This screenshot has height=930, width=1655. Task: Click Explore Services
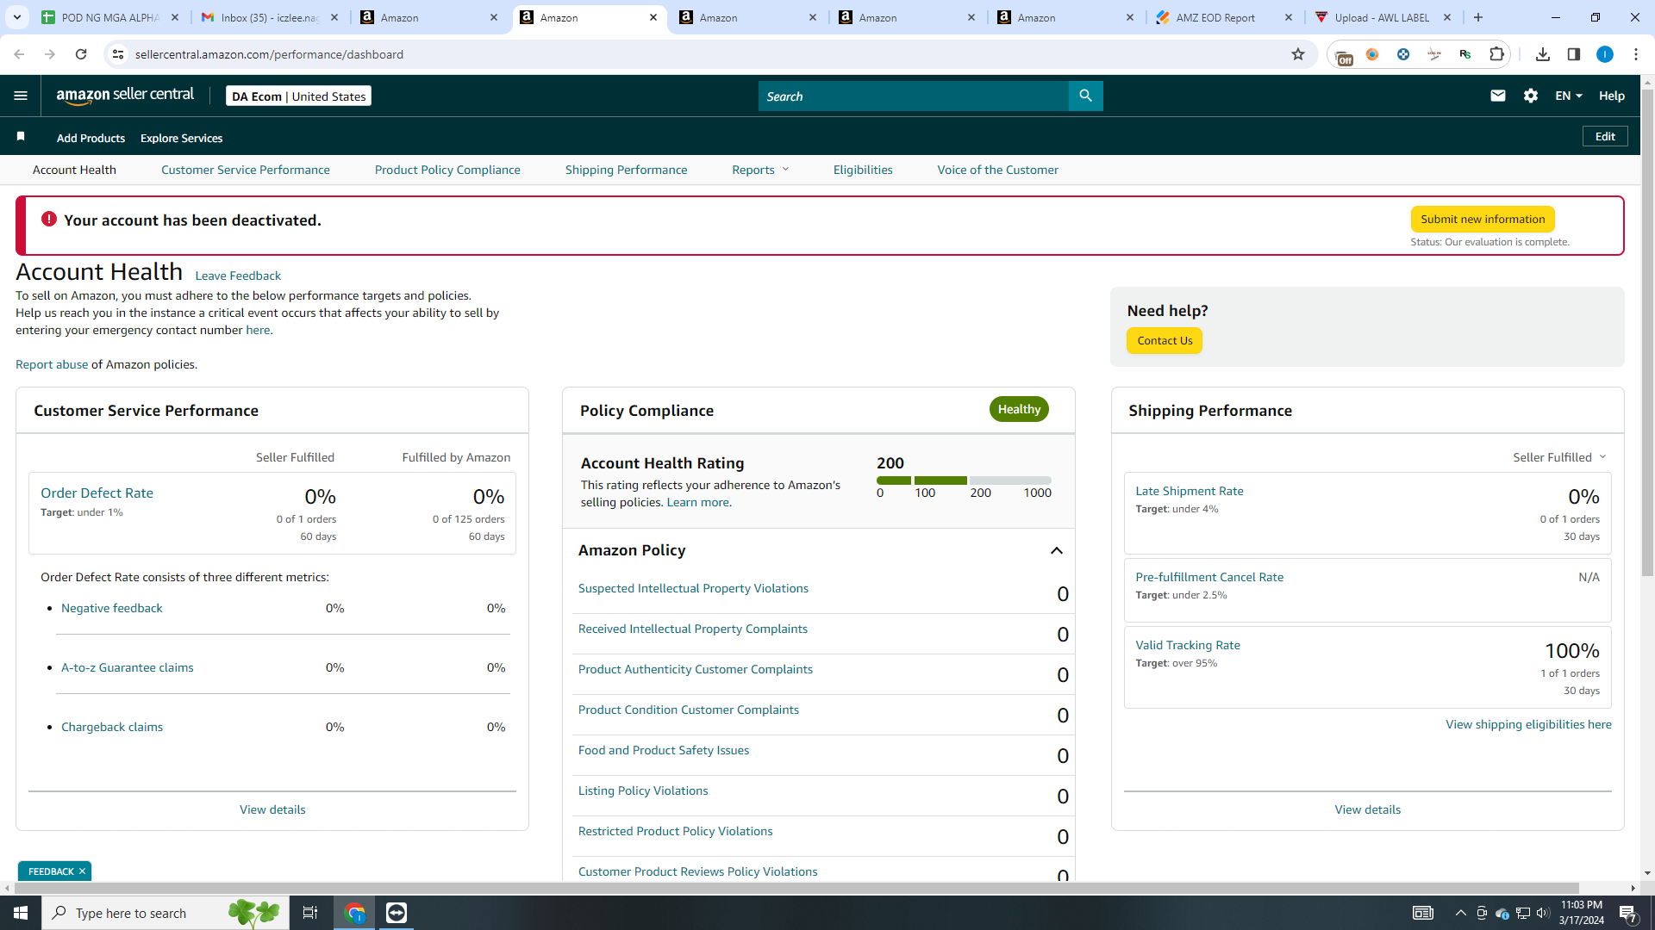tap(181, 138)
